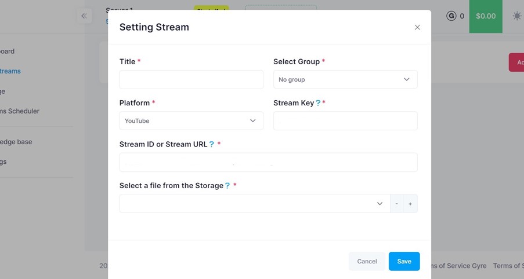524x279 pixels.
Task: Click the Title input field
Action: pos(191,79)
